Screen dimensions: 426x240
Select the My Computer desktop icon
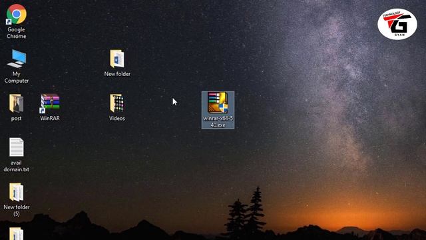click(x=17, y=59)
